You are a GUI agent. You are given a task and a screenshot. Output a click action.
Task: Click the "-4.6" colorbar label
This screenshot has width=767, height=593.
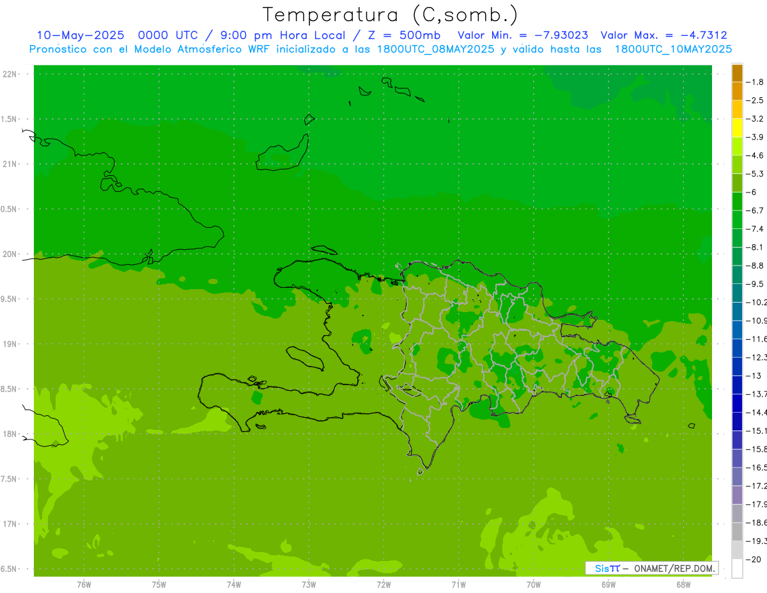755,155
